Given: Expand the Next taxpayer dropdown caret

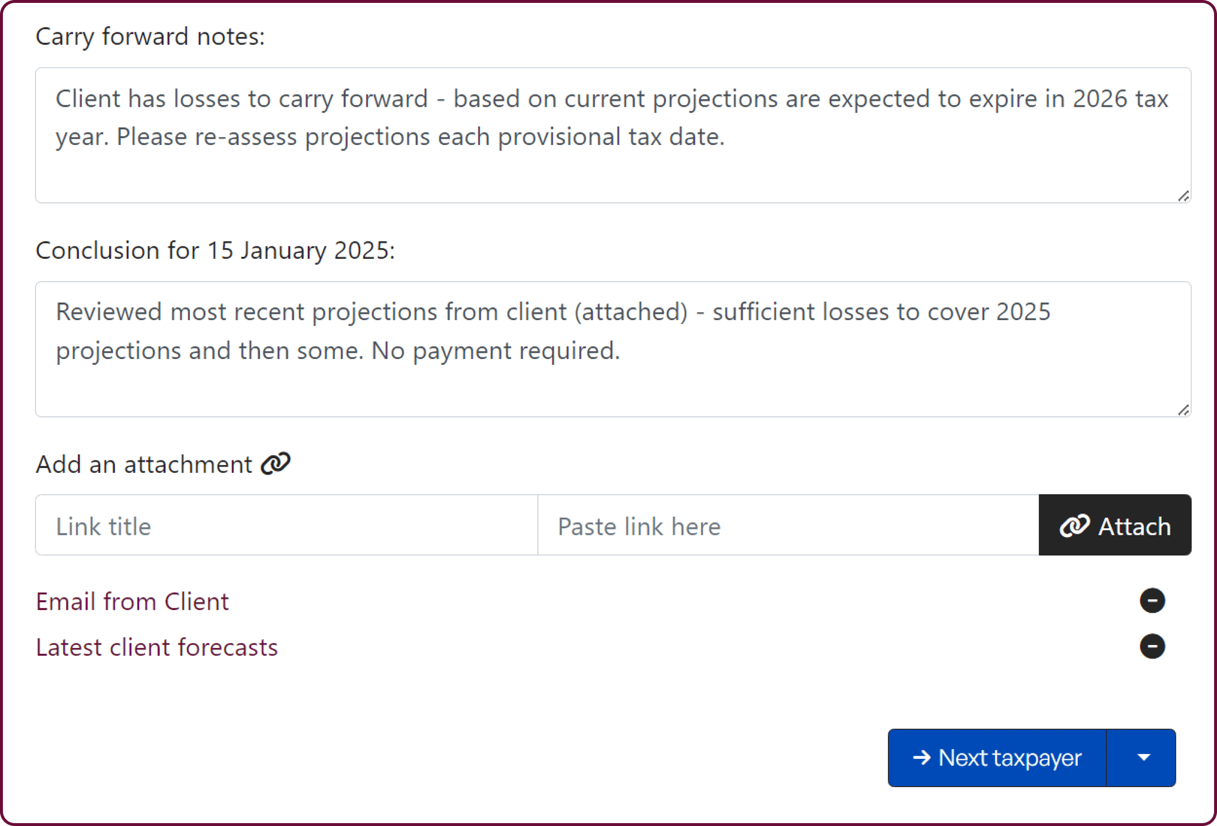Looking at the screenshot, I should (1143, 758).
